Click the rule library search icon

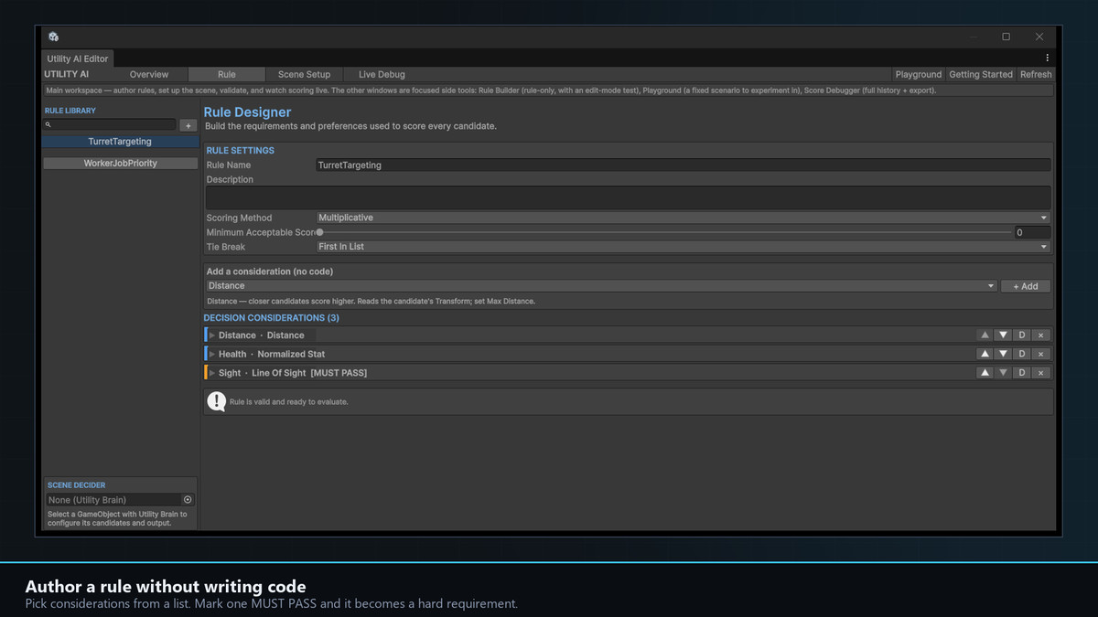[48, 125]
